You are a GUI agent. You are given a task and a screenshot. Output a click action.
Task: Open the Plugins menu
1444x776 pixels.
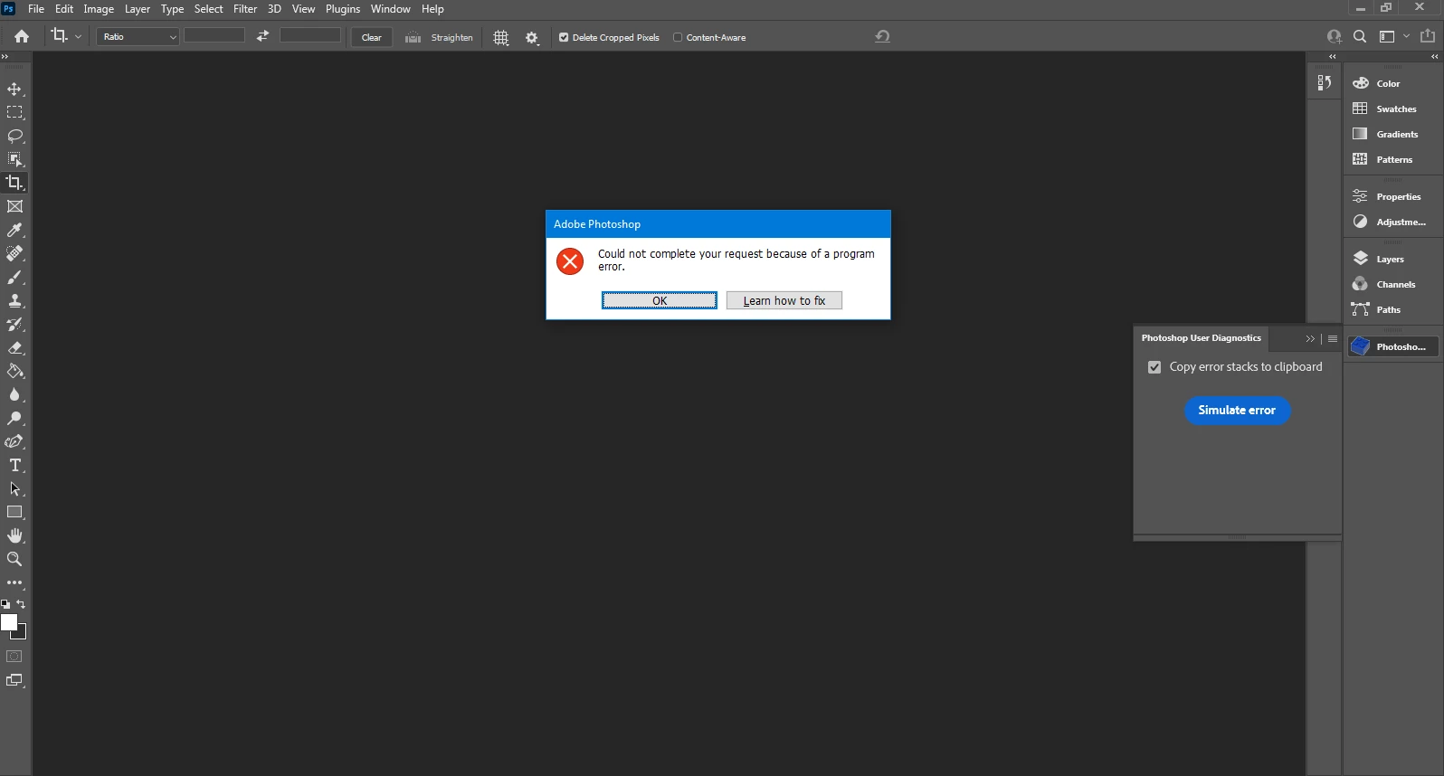click(x=343, y=9)
